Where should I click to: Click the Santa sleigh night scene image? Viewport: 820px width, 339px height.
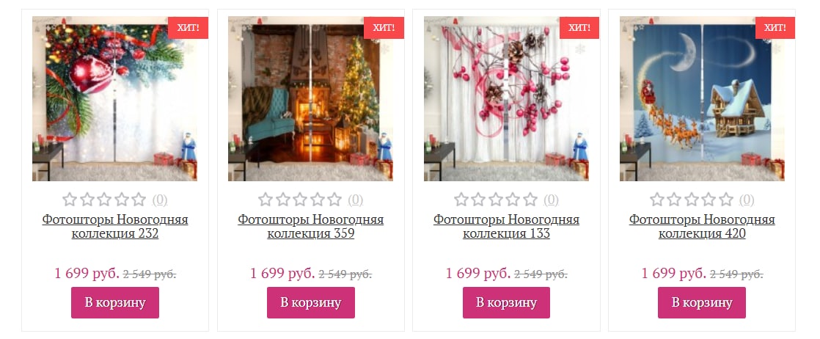pyautogui.click(x=702, y=98)
